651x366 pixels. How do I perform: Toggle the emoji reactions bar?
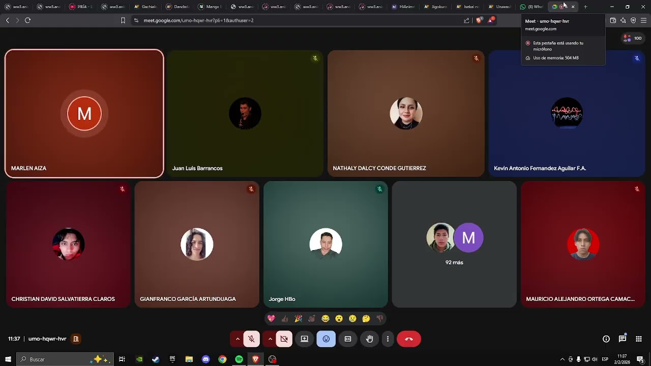[326, 339]
